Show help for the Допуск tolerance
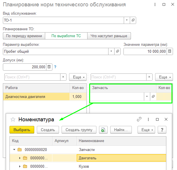The height and width of the screenshot is (170, 177). (55, 67)
